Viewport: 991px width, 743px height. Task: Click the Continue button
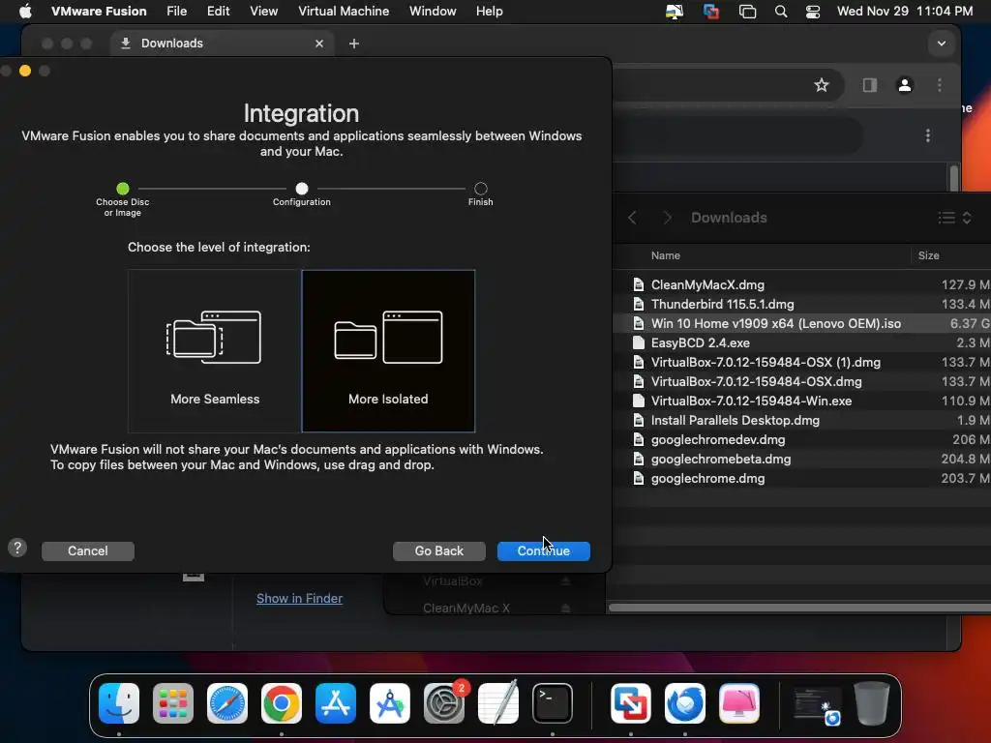[x=544, y=550]
